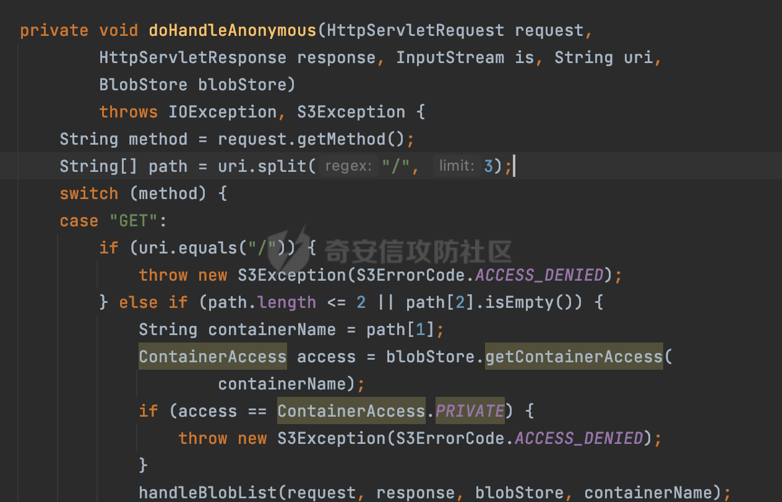Click the limit: parameter hint
Screen dimensions: 782x502
pos(457,166)
